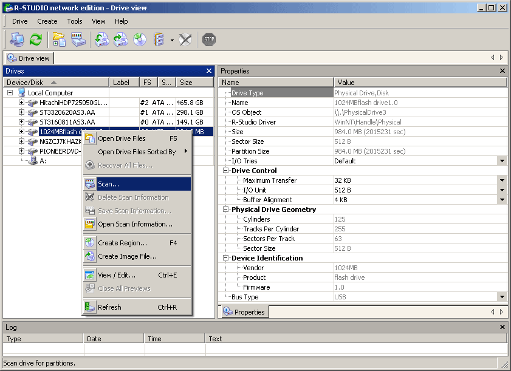Close the Drives panel
This screenshot has width=511, height=371.
209,70
